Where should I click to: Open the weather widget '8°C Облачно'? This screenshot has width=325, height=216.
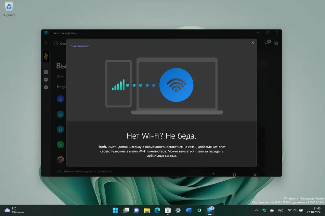point(14,210)
